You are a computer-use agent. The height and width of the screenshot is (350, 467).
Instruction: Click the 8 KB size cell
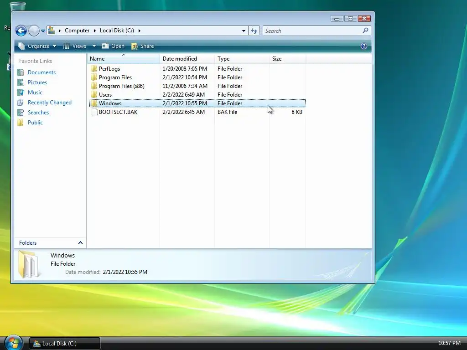(x=296, y=112)
